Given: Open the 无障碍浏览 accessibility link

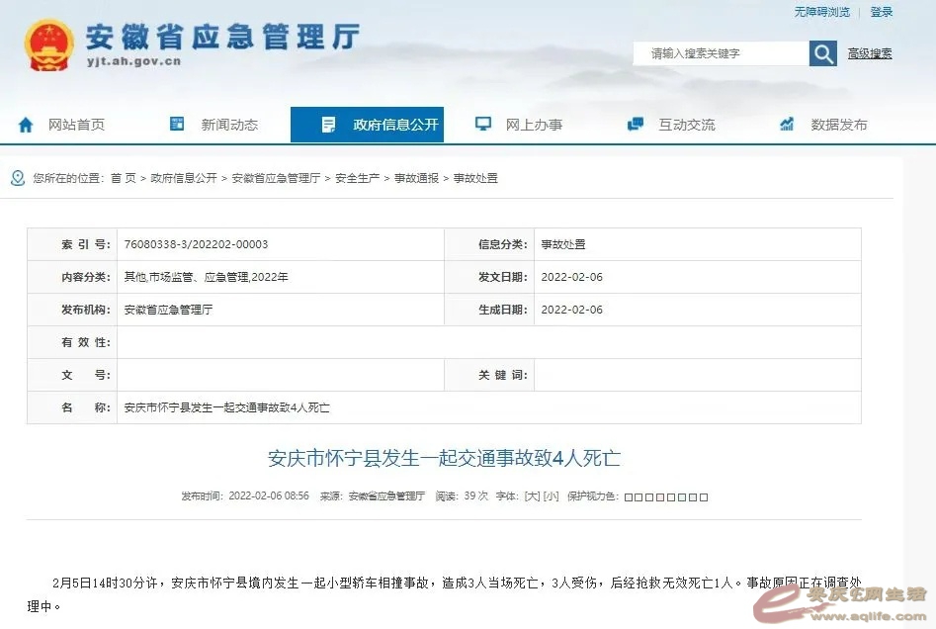Looking at the screenshot, I should point(821,12).
